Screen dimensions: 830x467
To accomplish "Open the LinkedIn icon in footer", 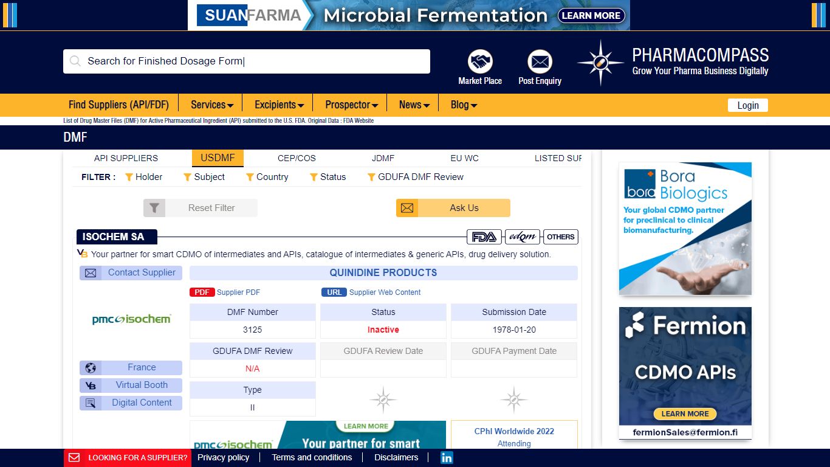I will 447,458.
